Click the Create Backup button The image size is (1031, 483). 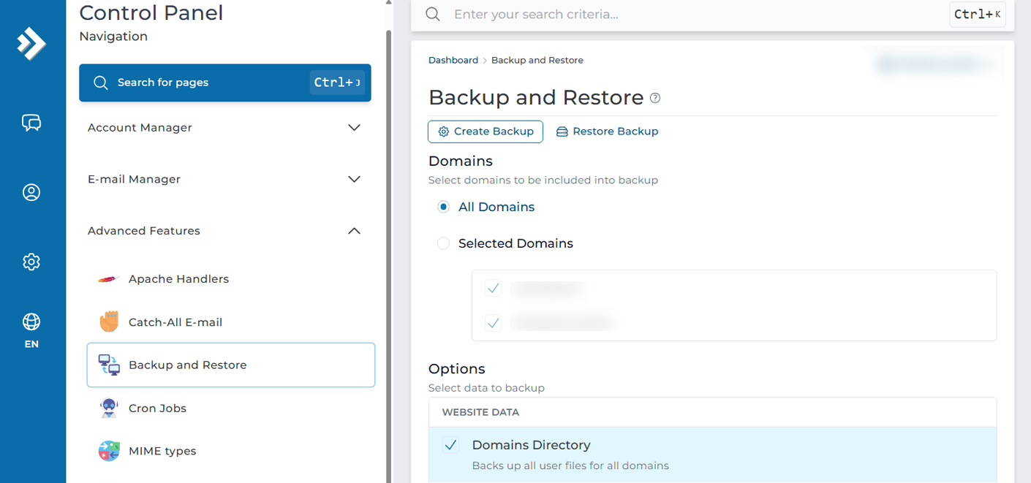click(x=486, y=132)
